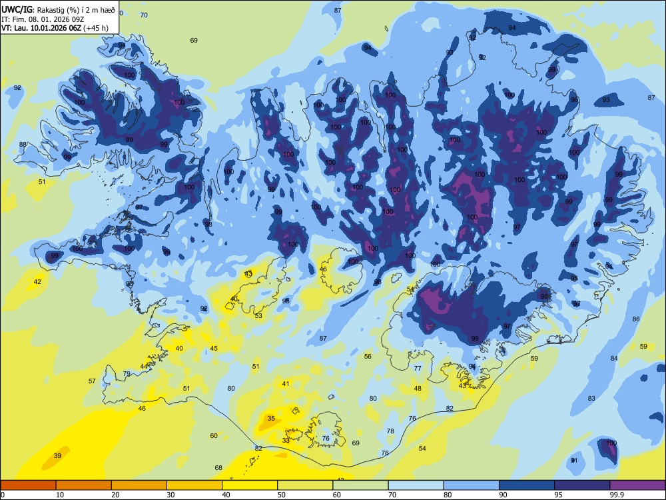Click the purple above-99.9 legend swatch
Image resolution: width=666 pixels, height=500 pixels.
coord(637,485)
